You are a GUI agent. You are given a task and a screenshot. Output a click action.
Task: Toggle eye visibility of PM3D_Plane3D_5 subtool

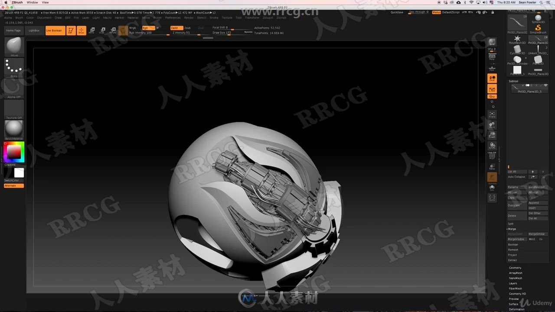pos(545,85)
